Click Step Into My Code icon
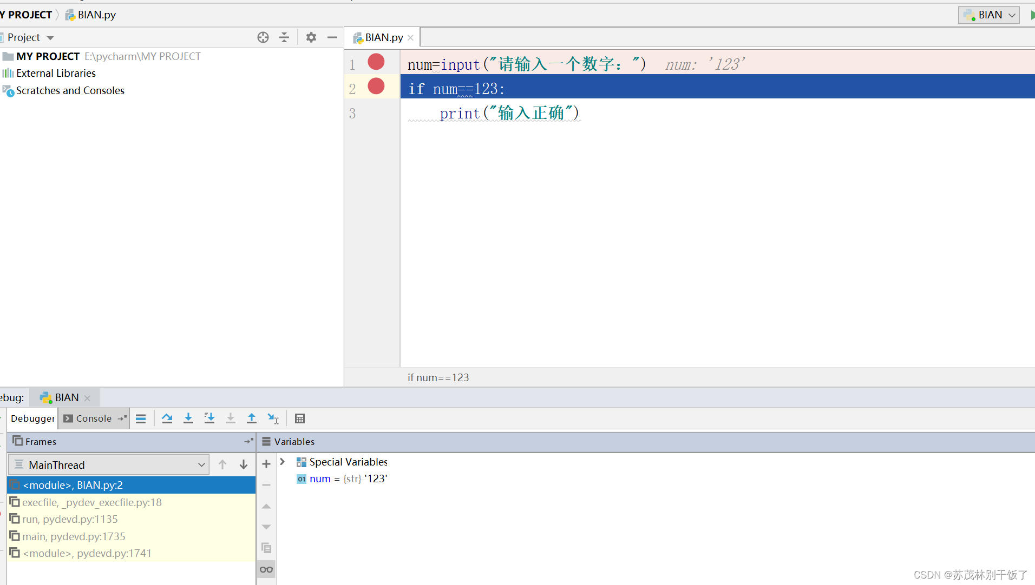Viewport: 1035px width, 585px height. pos(209,418)
